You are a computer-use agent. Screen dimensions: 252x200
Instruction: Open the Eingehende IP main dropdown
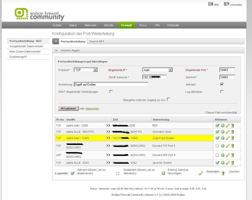[x=157, y=70]
